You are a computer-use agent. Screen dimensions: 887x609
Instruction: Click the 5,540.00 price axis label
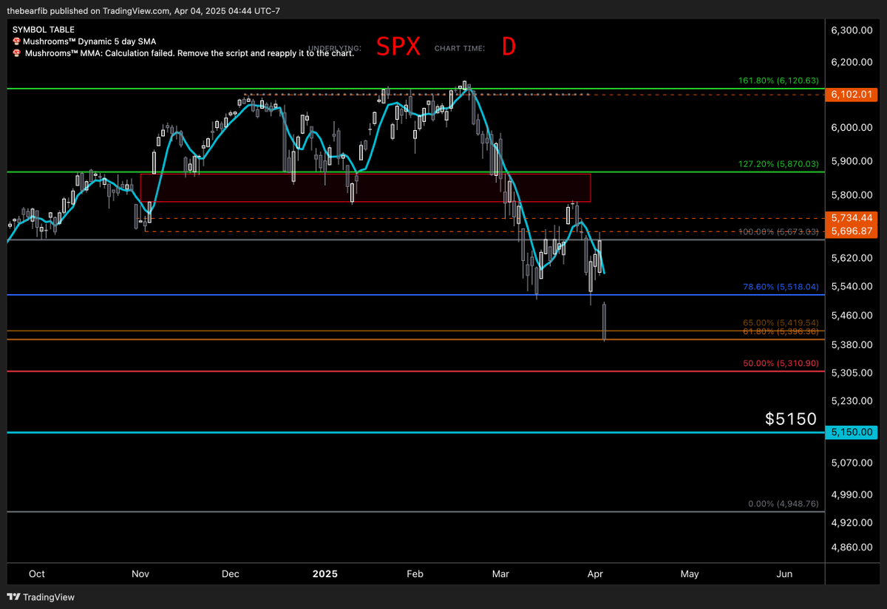(x=852, y=286)
